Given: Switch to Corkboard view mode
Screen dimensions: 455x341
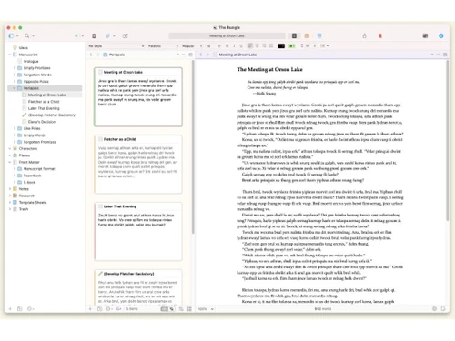Looking at the screenshot, I should pyautogui.click(x=307, y=35).
